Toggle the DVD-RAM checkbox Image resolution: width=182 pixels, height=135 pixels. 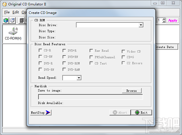coord(64,69)
